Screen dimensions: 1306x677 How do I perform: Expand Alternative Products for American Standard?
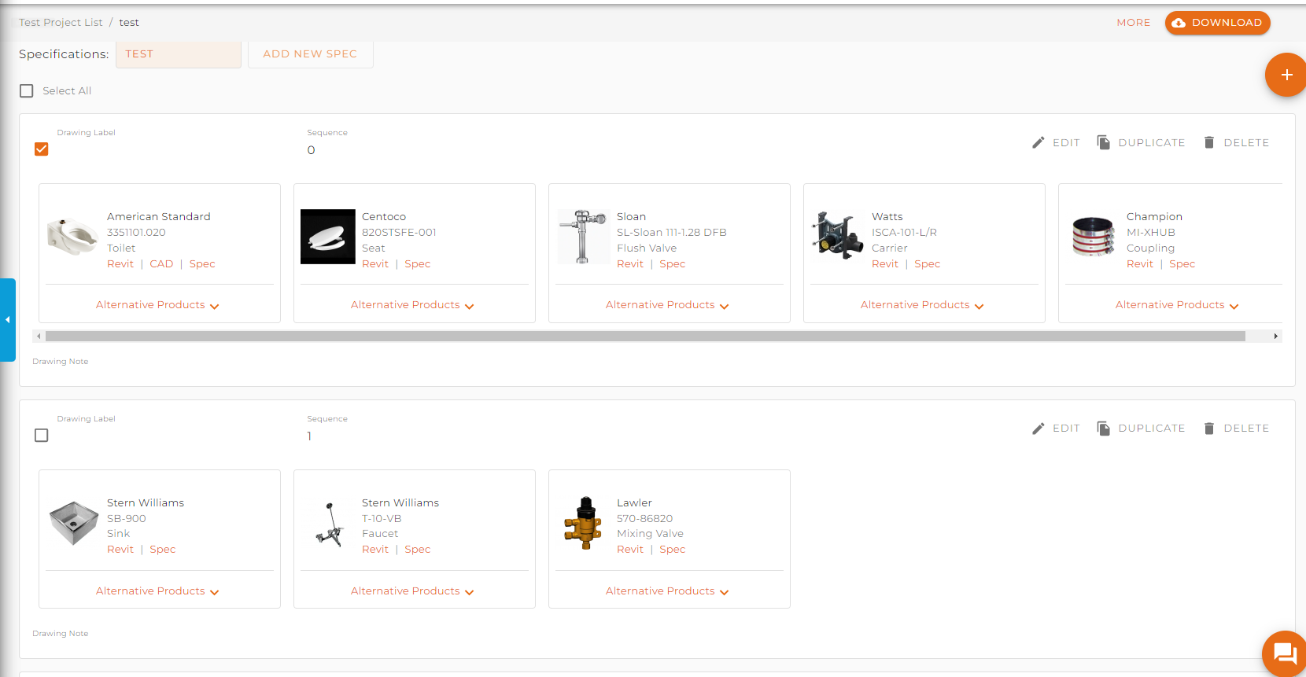tap(157, 305)
